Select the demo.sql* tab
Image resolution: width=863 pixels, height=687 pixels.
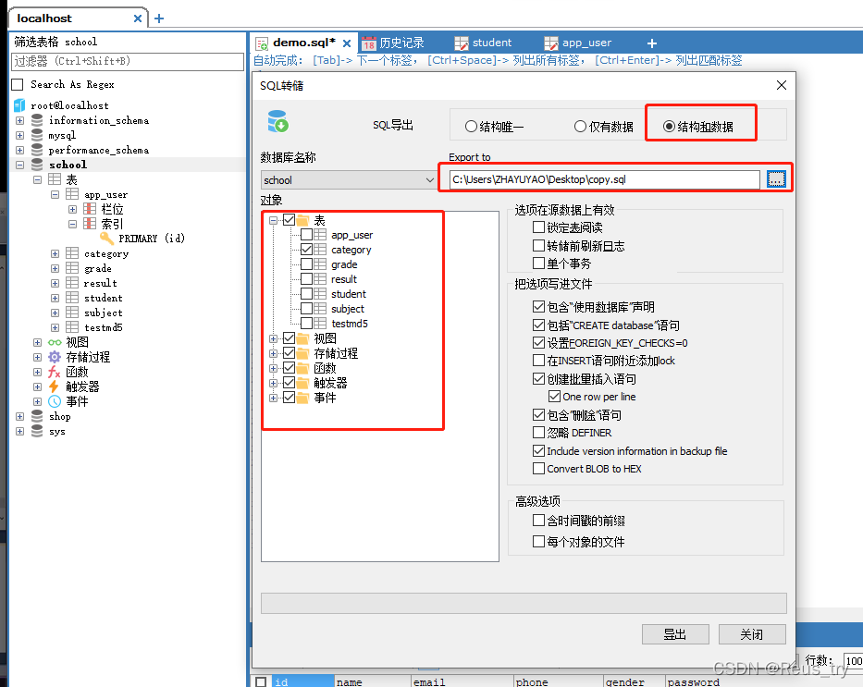pos(303,43)
